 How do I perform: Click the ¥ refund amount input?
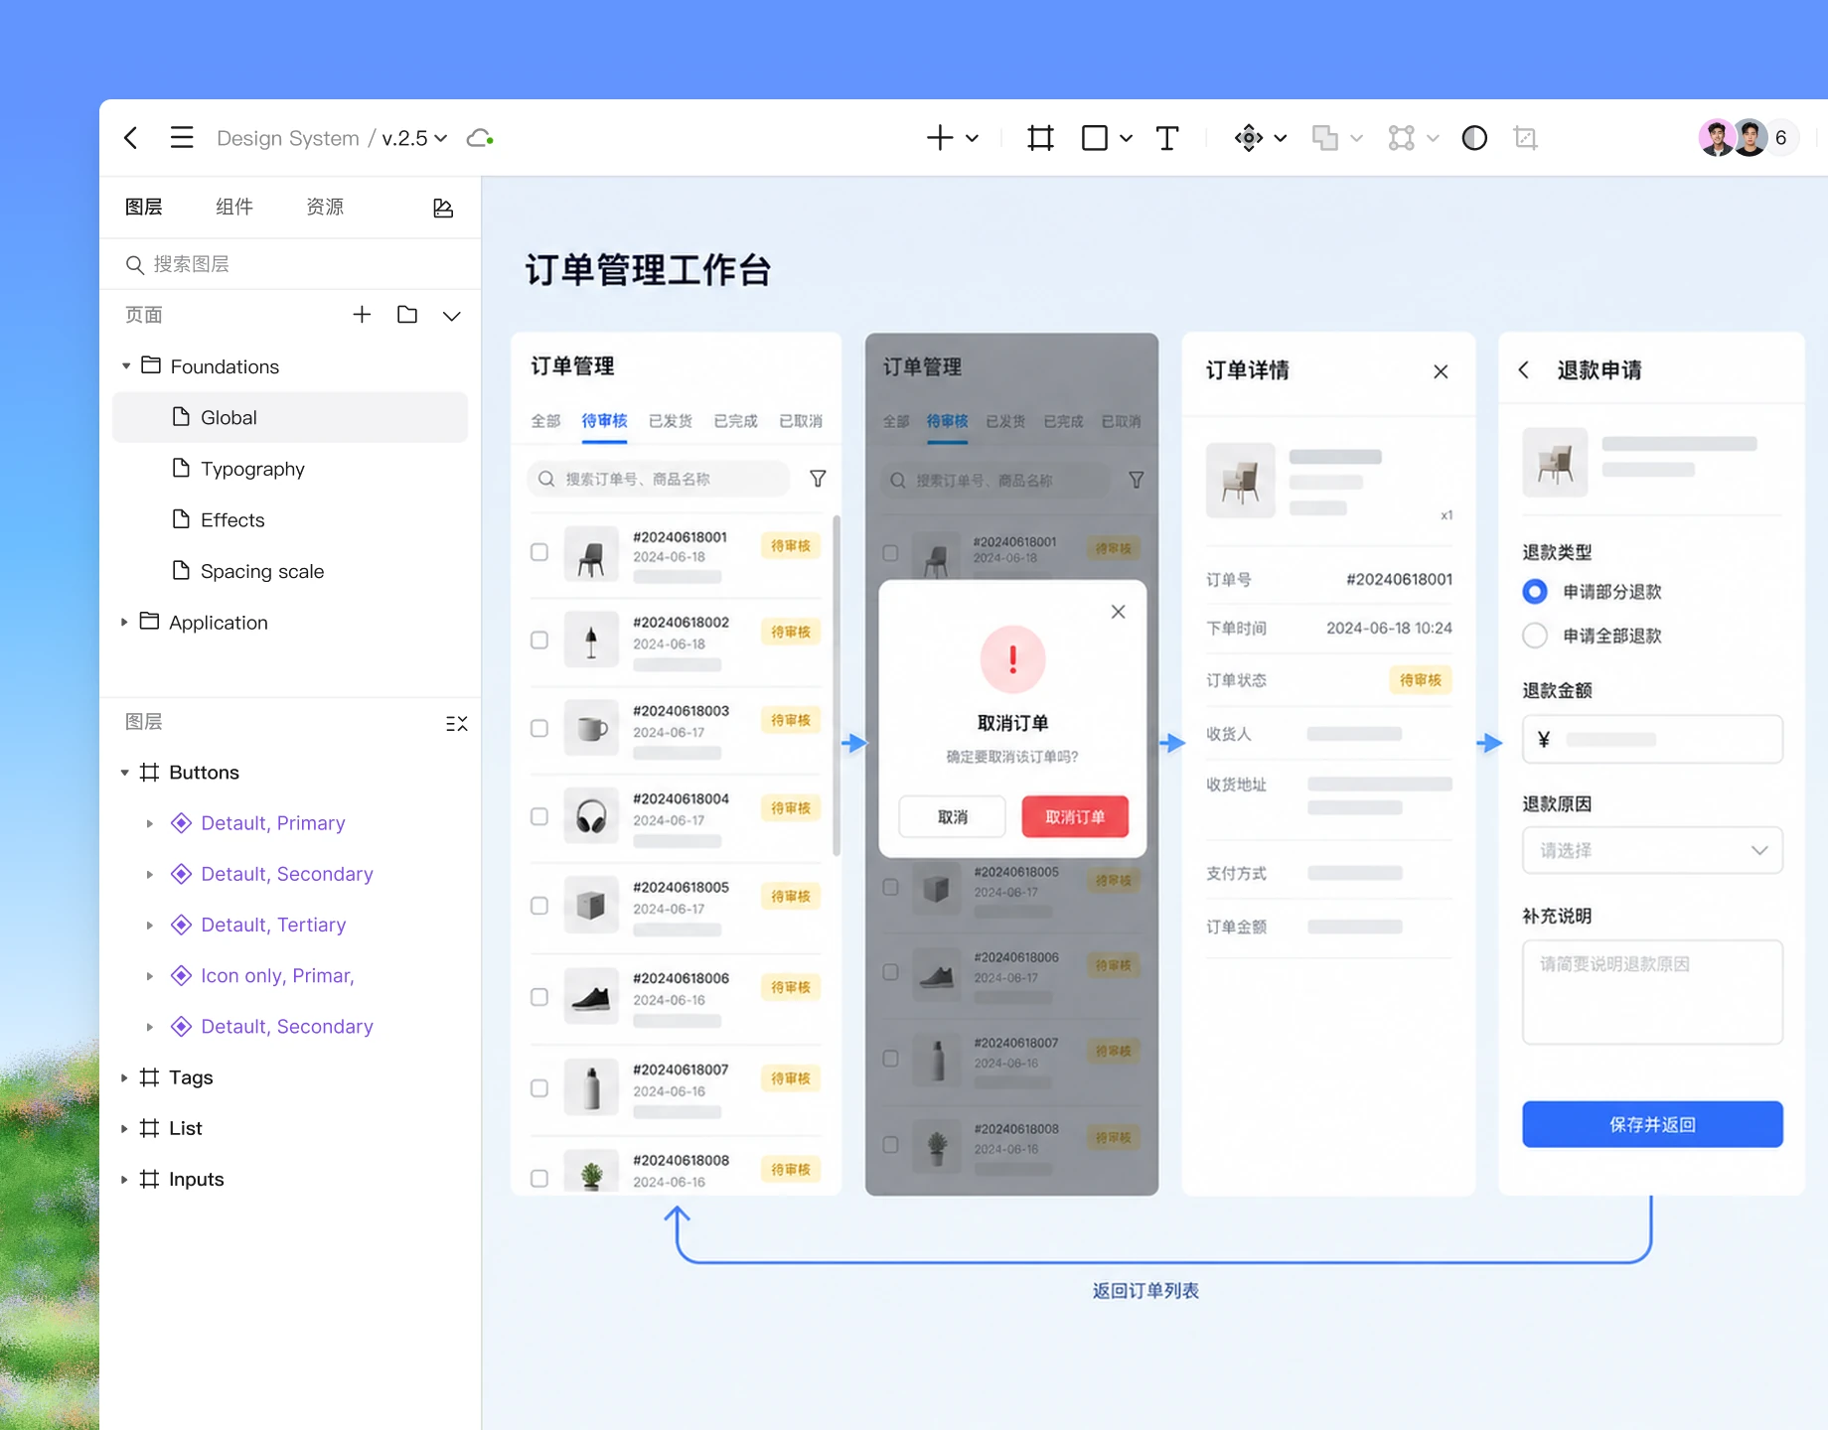(x=1652, y=739)
